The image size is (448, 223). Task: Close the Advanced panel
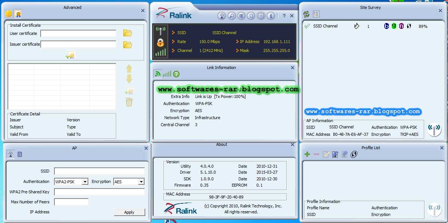coord(143,11)
